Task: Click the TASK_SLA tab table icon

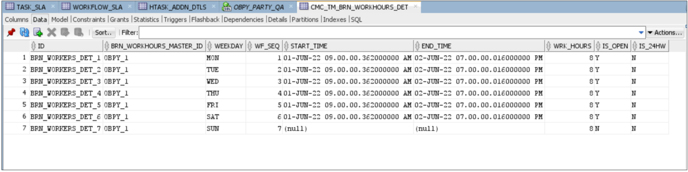Action: (x=9, y=6)
